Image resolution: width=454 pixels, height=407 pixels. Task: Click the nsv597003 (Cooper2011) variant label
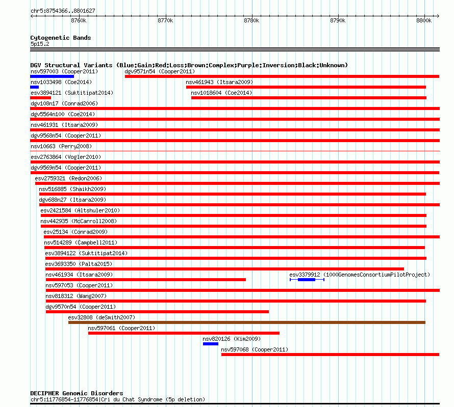64,71
